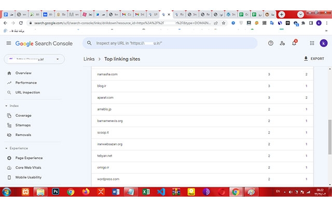Click the EXPORT button
332x207 pixels.
point(314,58)
